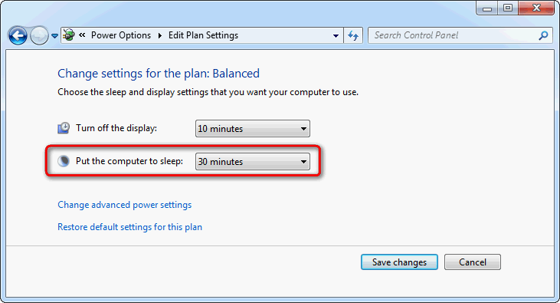Open the recent pages dropdown arrow
The width and height of the screenshot is (560, 303).
pos(54,36)
